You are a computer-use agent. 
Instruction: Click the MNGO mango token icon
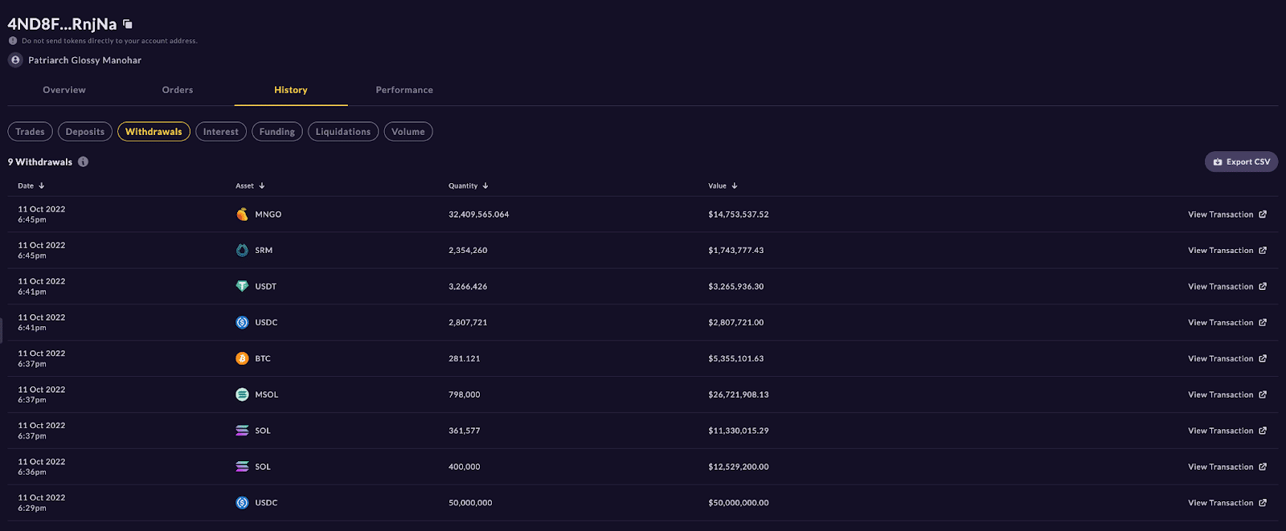click(x=242, y=214)
